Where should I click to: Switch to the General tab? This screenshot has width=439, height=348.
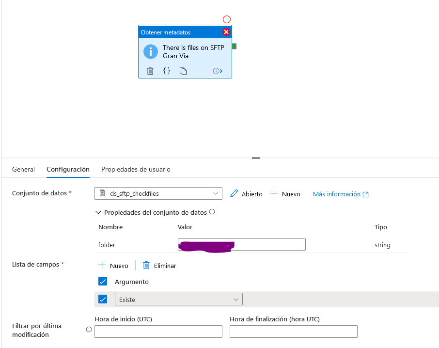tap(23, 169)
